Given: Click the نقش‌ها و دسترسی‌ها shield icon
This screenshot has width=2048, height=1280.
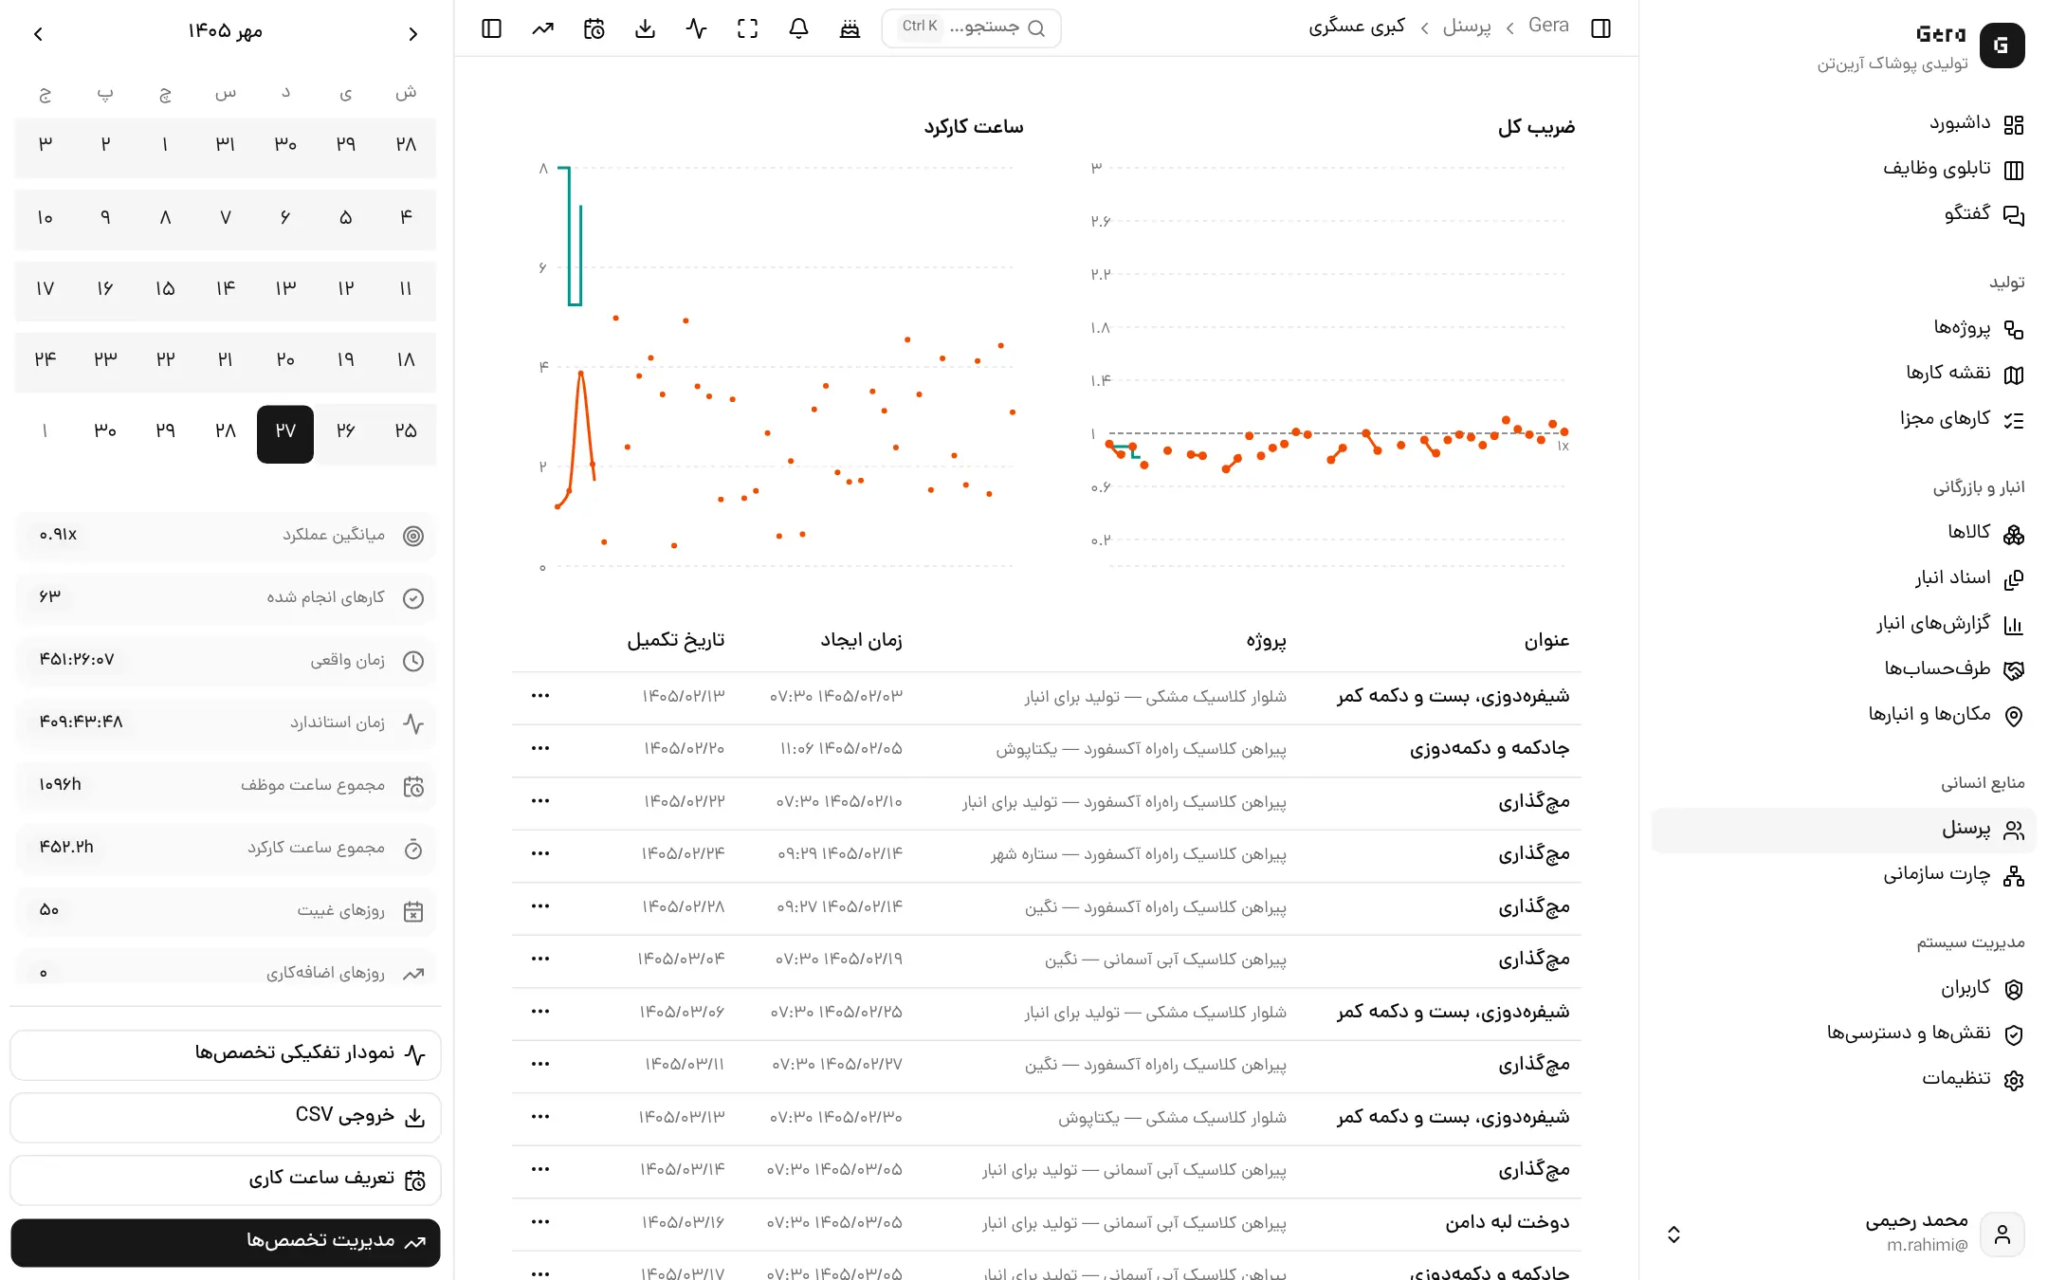Looking at the screenshot, I should (x=2014, y=1034).
